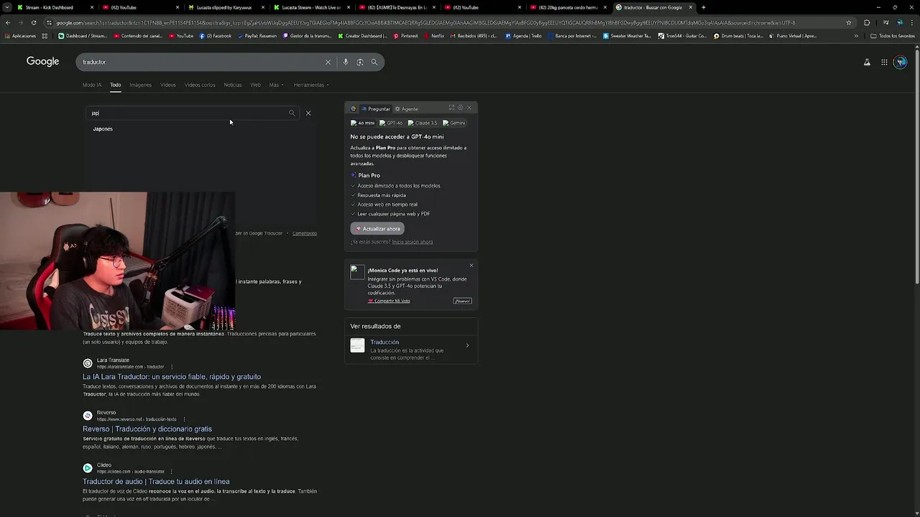Start a voice search with the microphone icon
This screenshot has height=517, width=920.
pos(346,62)
